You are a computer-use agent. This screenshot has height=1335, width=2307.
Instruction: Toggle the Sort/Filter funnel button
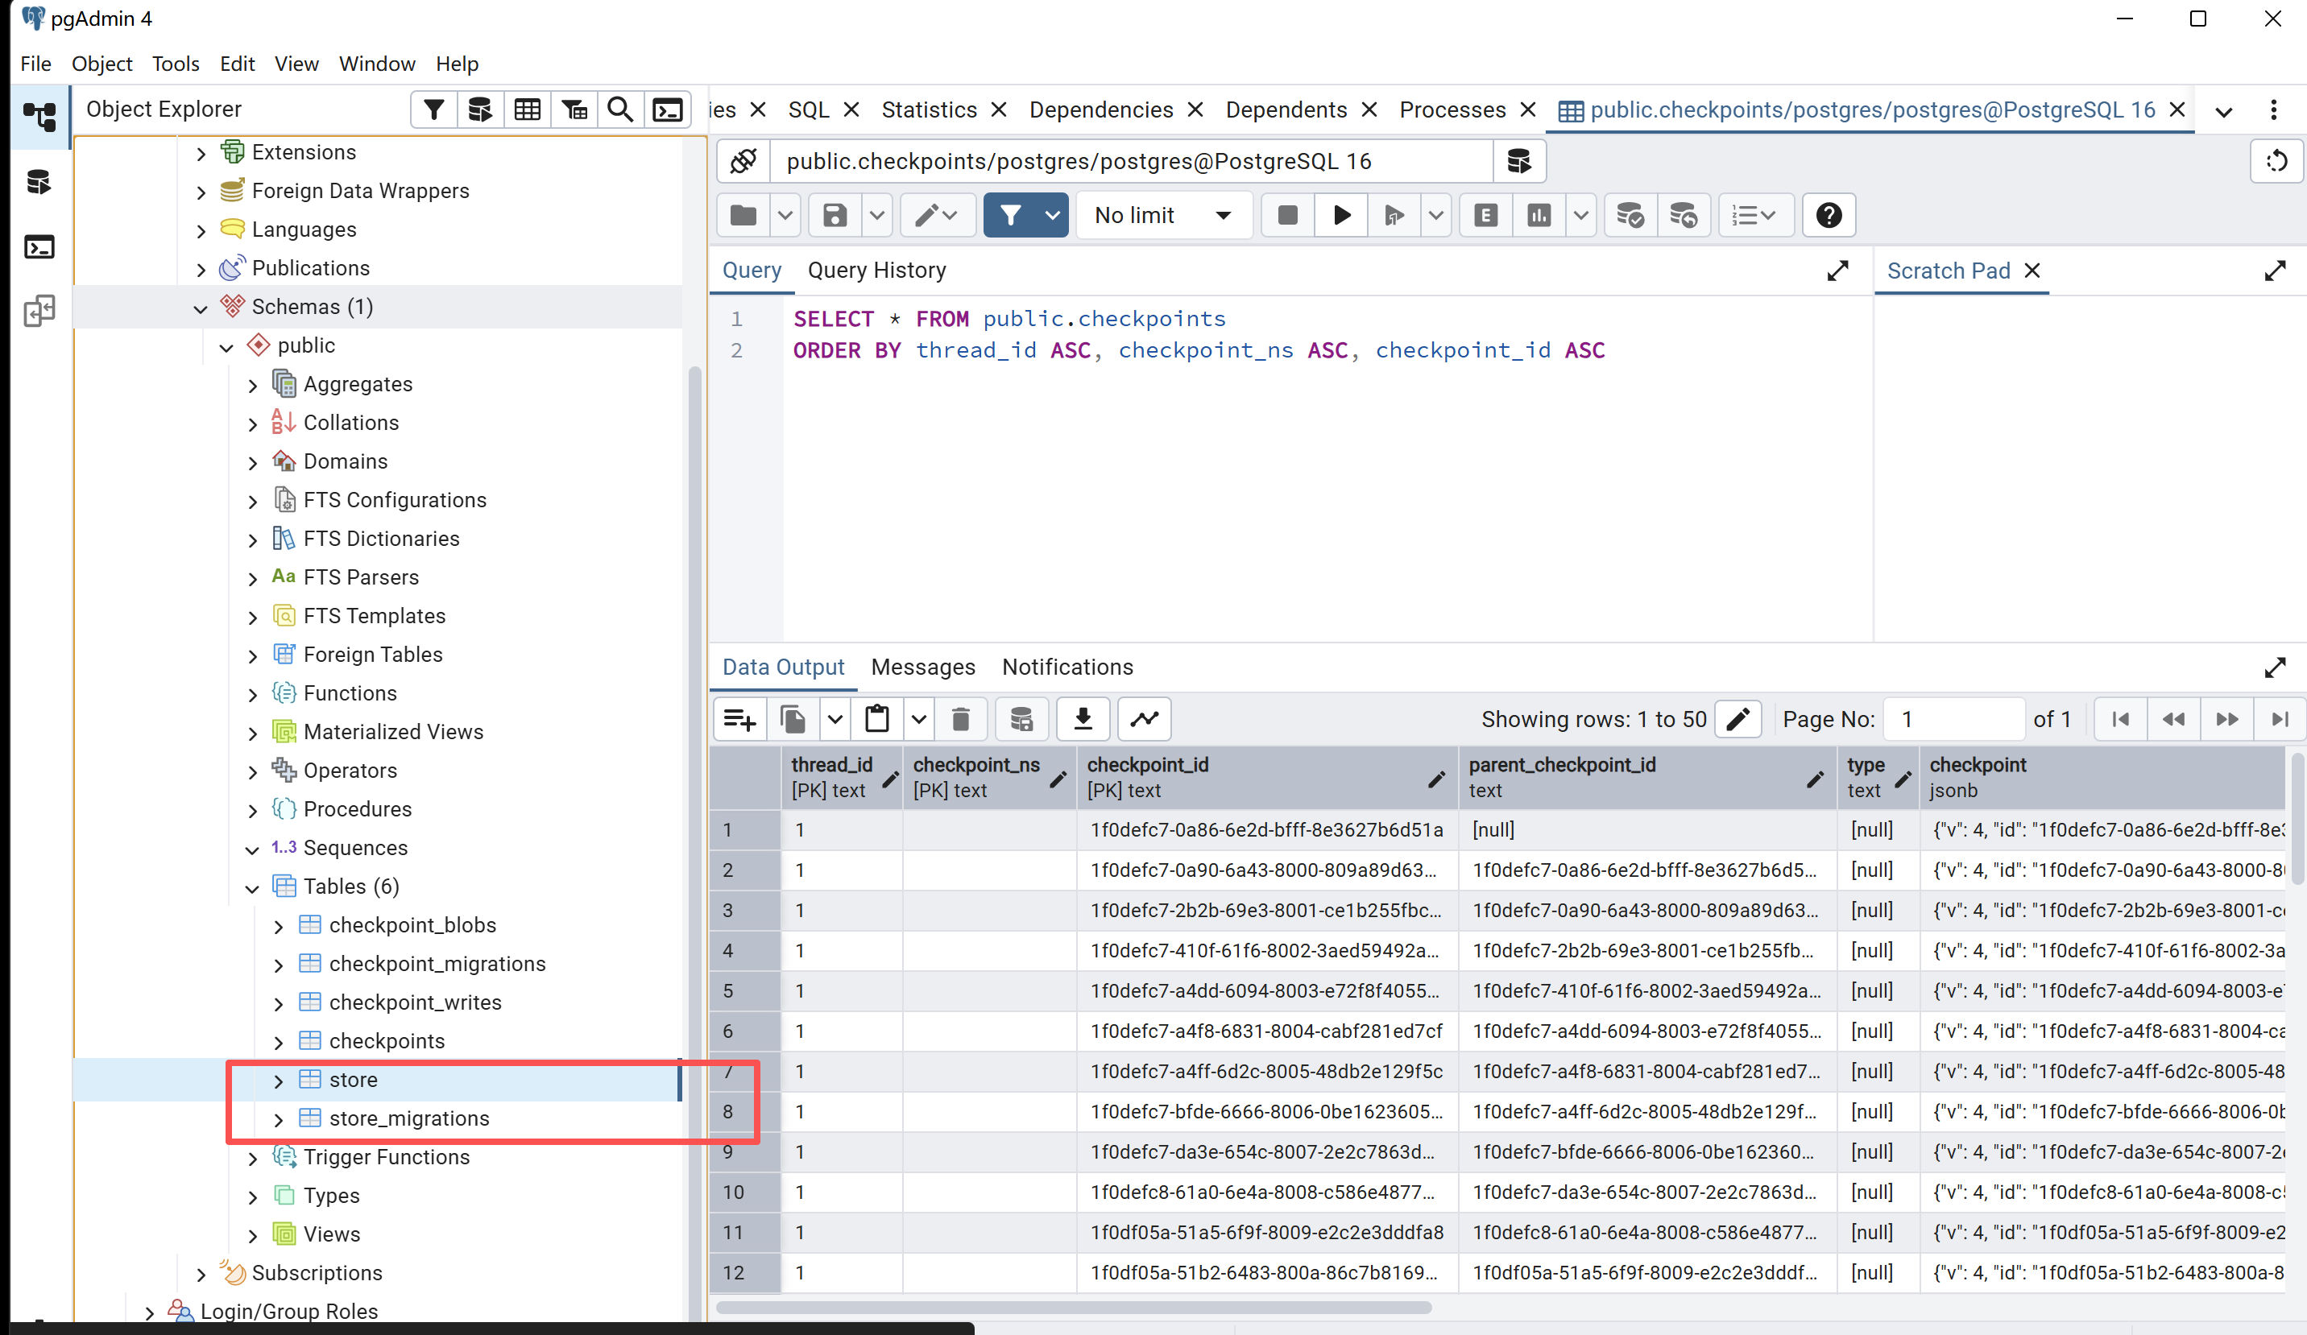tap(1010, 215)
